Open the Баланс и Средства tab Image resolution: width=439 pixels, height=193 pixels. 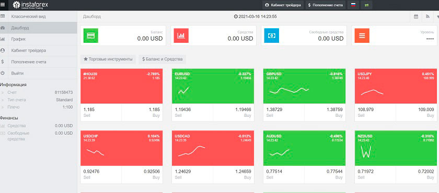tap(163, 59)
